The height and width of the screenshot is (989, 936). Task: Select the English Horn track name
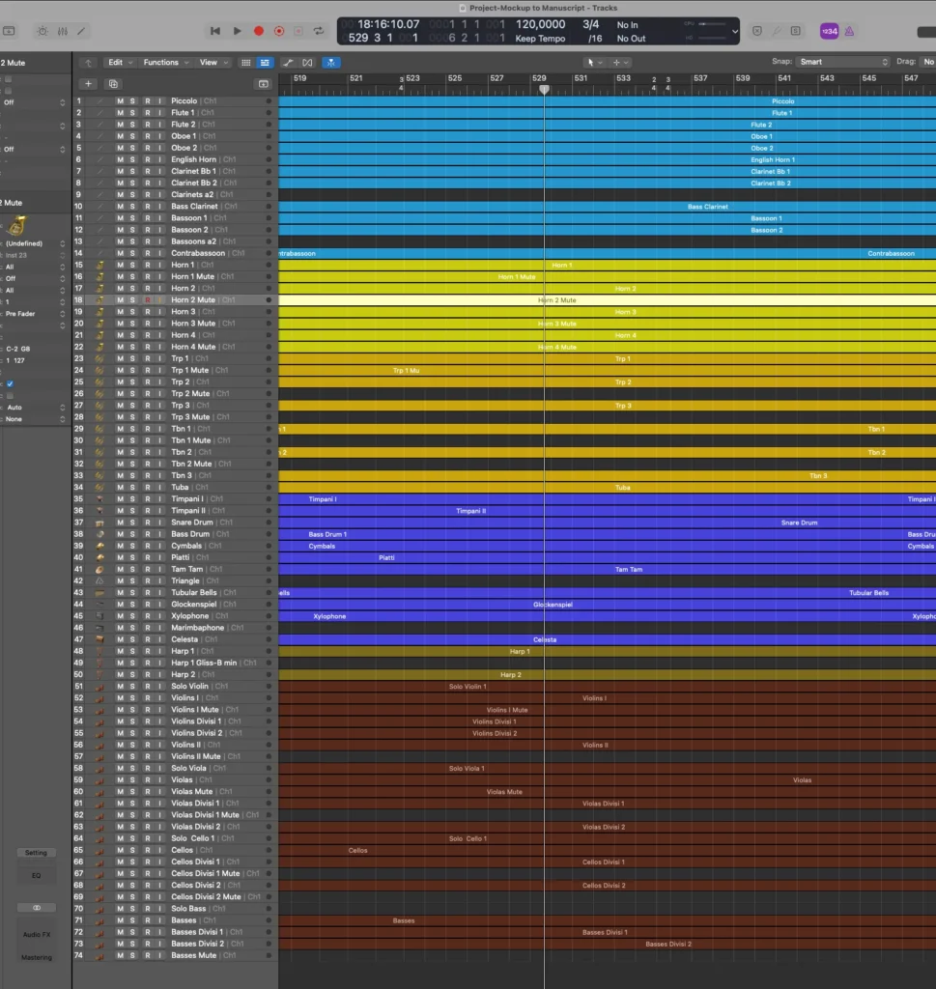click(x=193, y=159)
